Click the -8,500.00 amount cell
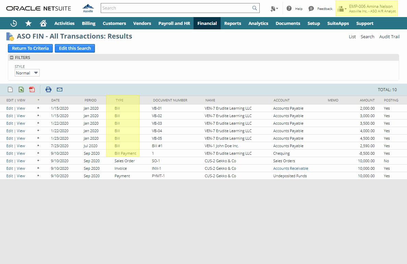407x264 pixels. click(367, 153)
